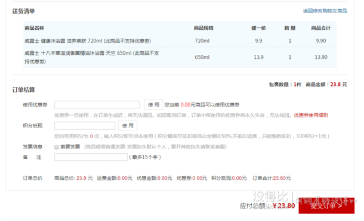This screenshot has width=364, height=221.
Task: Click the 订单合计 23.80元 value
Action: coord(272,178)
